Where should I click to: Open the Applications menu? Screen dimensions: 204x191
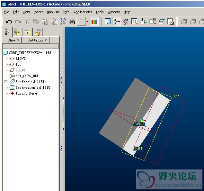(x=83, y=12)
